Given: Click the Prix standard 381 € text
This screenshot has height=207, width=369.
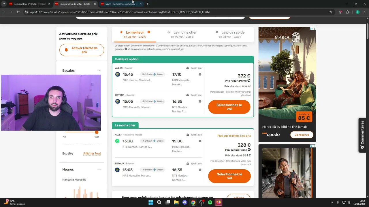Looking at the screenshot, I should click(x=238, y=156).
